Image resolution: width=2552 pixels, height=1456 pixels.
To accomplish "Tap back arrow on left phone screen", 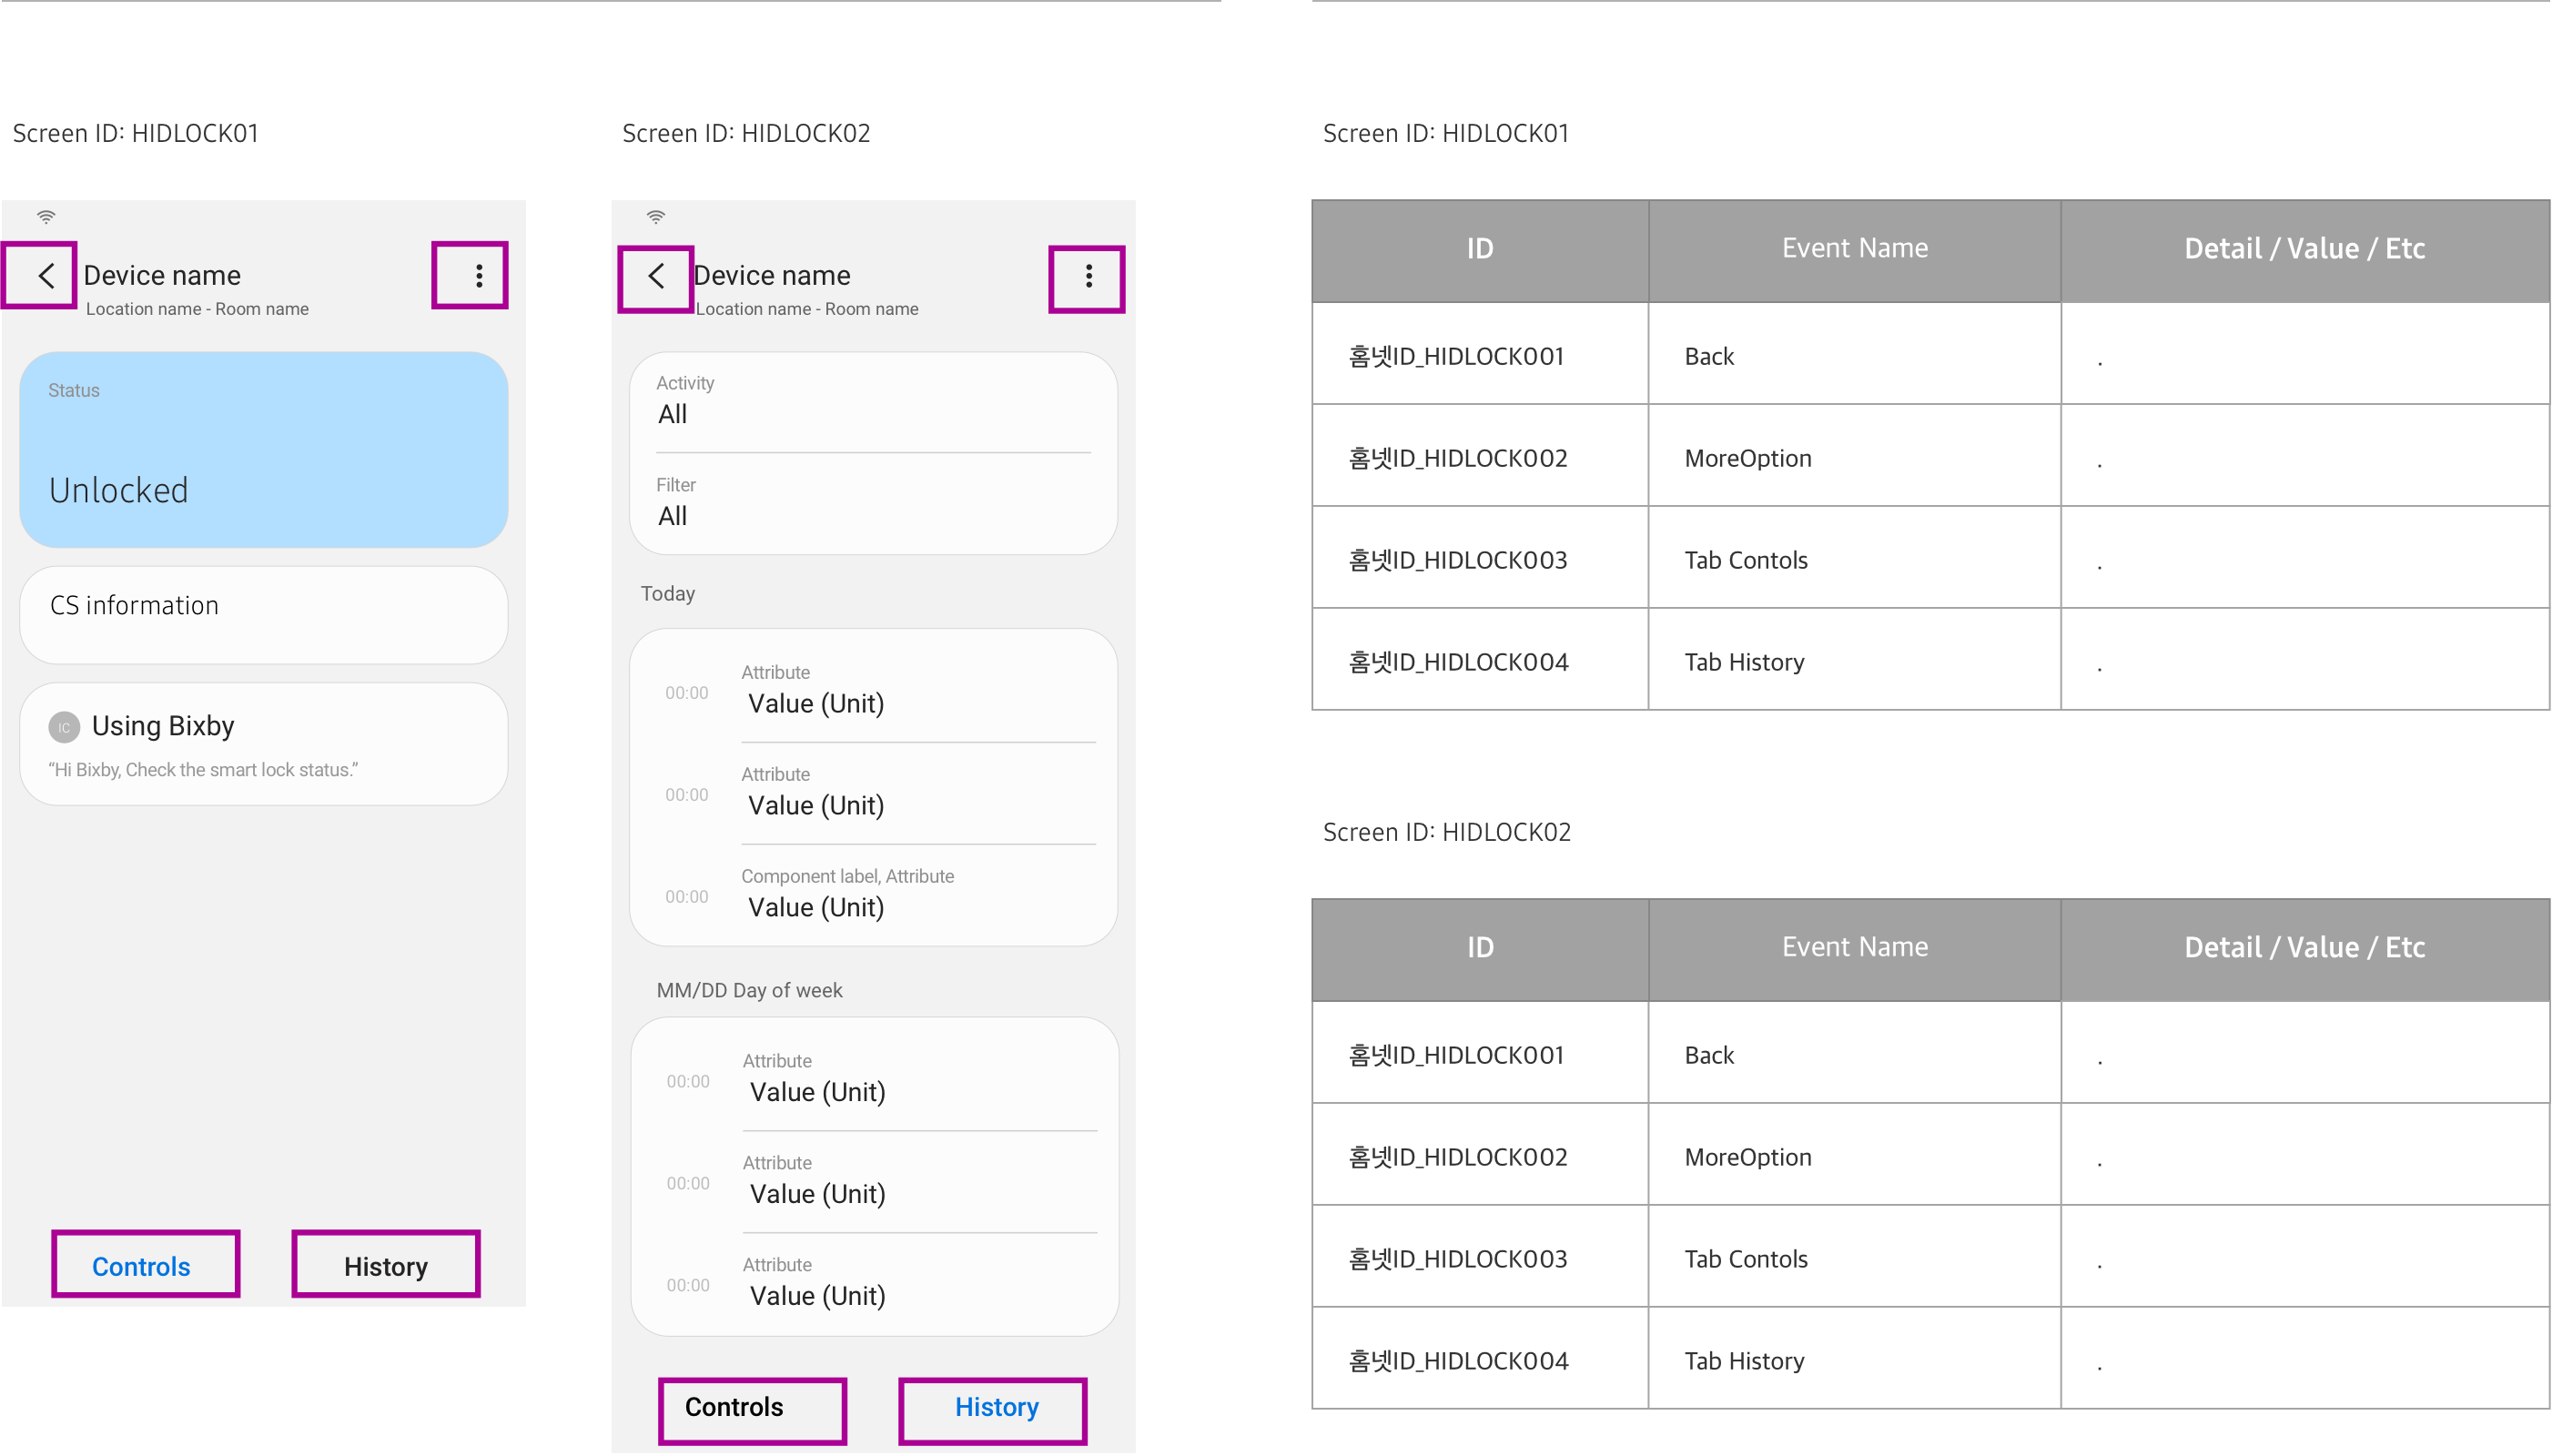I will (45, 276).
